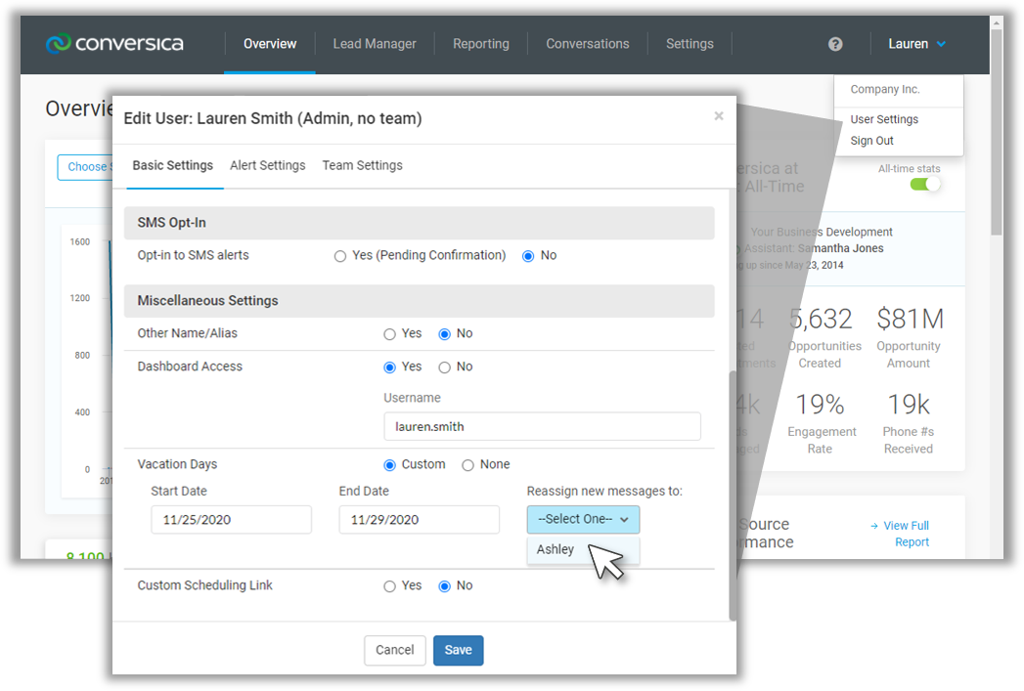
Task: Open the Reporting nav item
Action: (480, 44)
